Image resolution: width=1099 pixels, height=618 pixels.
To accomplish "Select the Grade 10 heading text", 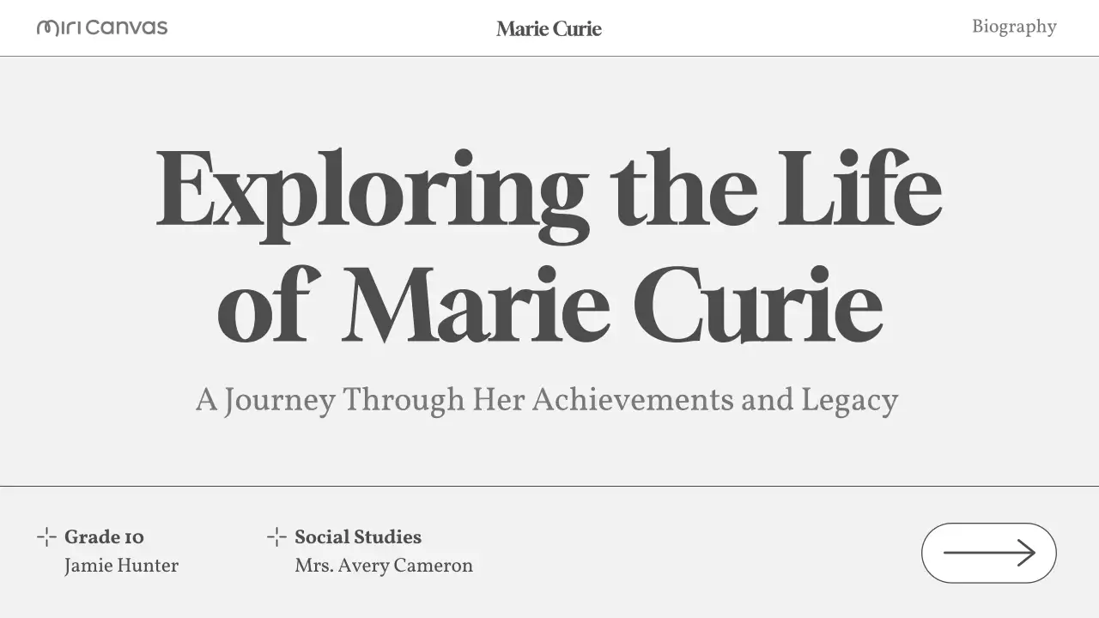I will (104, 537).
